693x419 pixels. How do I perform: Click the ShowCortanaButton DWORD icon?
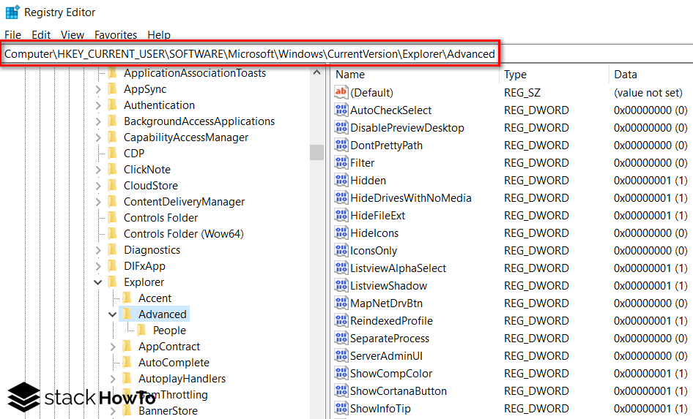click(341, 390)
